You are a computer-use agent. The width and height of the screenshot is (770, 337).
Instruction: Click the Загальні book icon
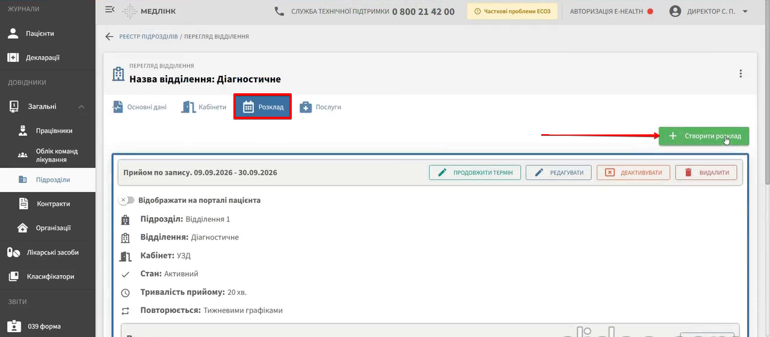[13, 107]
